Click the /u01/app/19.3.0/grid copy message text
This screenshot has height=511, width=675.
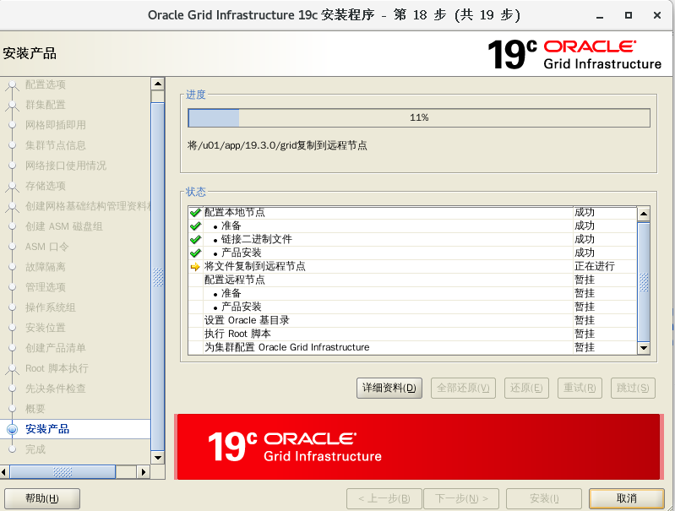pos(277,145)
